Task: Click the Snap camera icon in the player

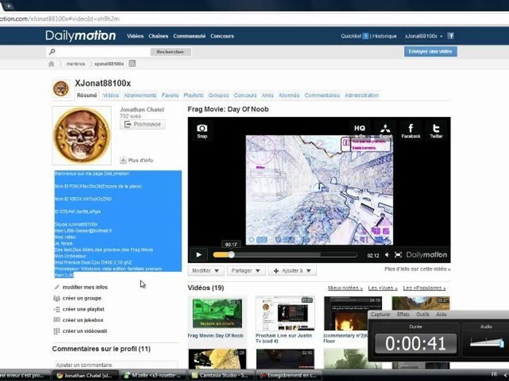Action: (x=202, y=131)
